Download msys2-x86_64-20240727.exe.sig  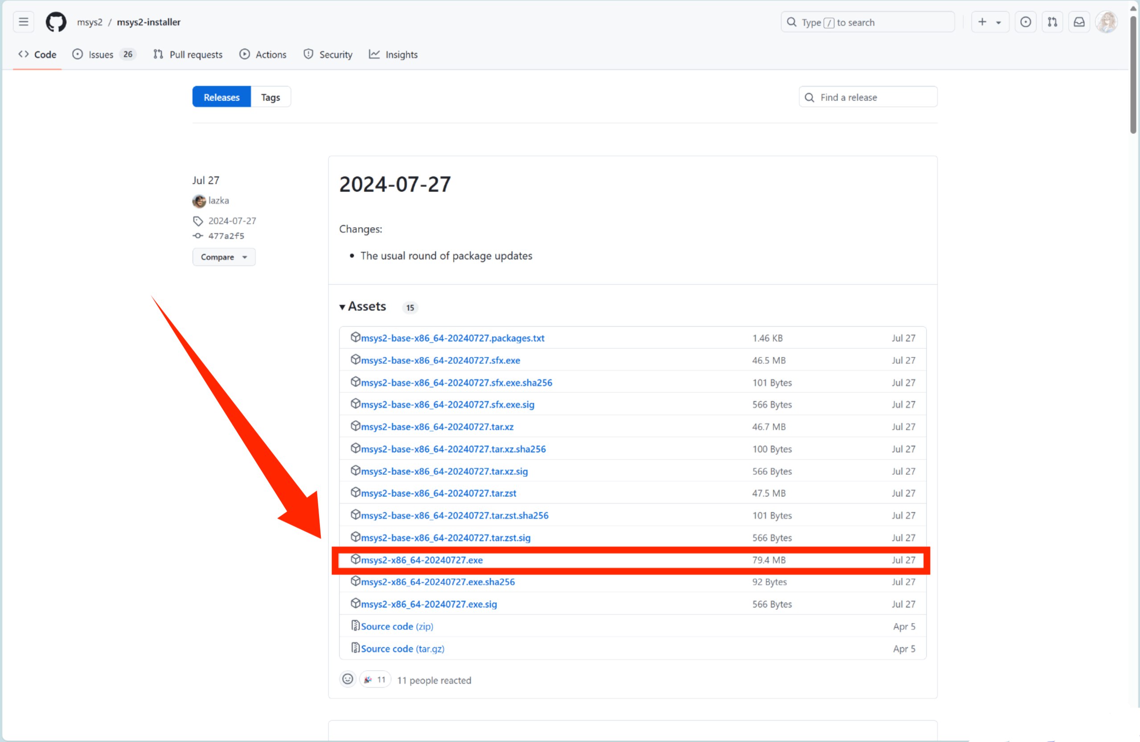click(429, 604)
